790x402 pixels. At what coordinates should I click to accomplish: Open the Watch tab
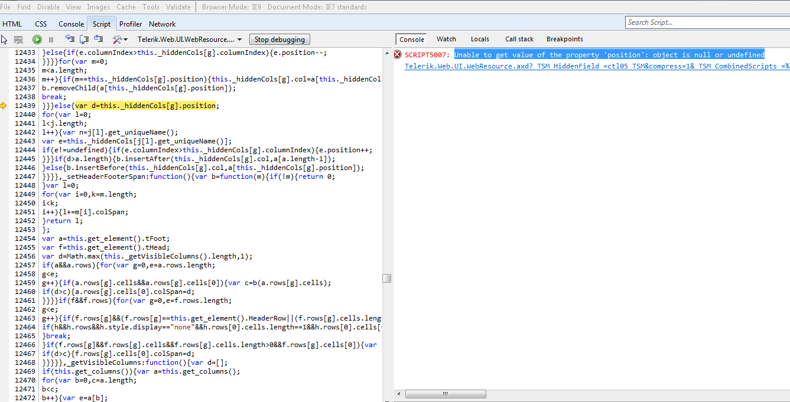[x=446, y=39]
